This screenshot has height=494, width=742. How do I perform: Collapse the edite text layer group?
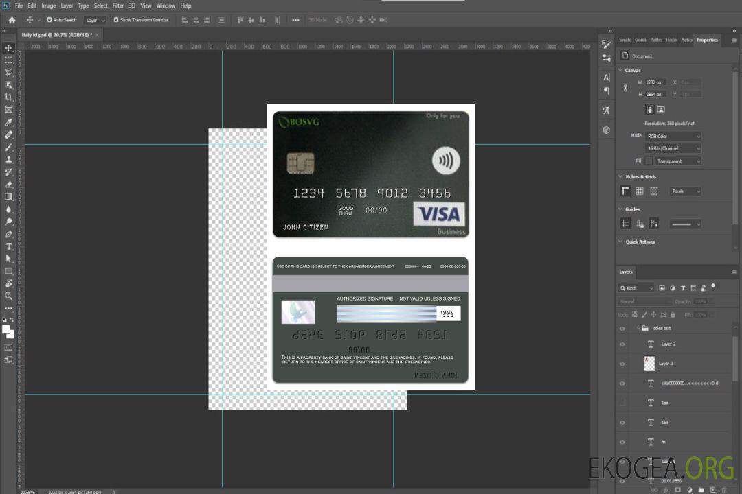pyautogui.click(x=637, y=329)
